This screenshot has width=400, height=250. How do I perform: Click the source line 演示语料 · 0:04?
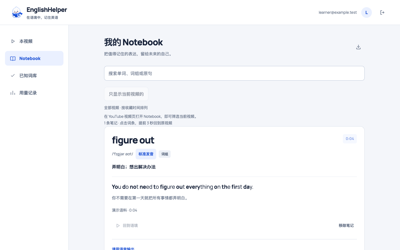click(x=125, y=210)
